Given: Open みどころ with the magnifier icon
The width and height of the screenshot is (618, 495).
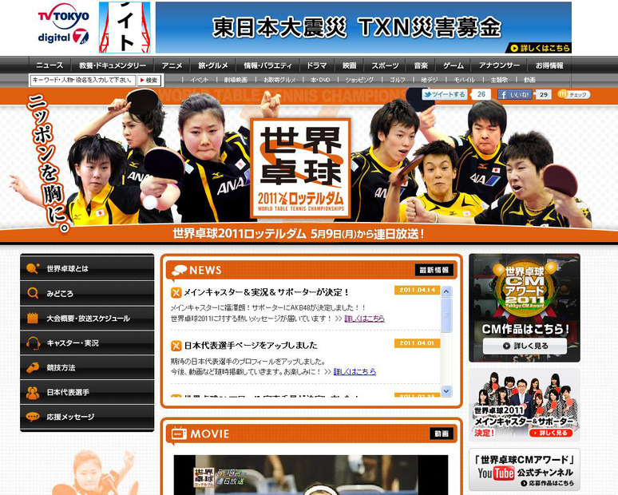Looking at the screenshot, I should tap(87, 293).
